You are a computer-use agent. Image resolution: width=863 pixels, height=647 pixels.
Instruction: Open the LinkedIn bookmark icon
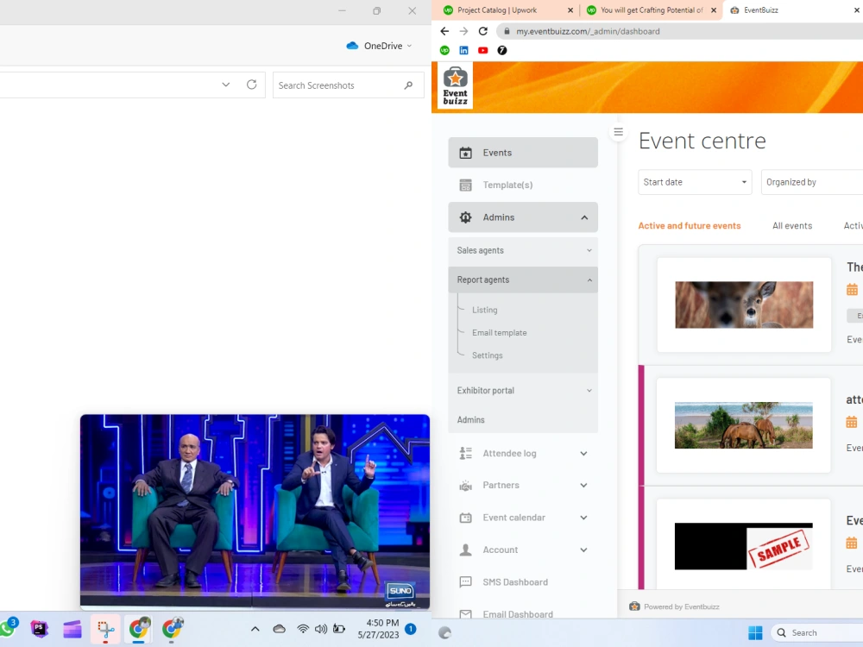coord(464,50)
